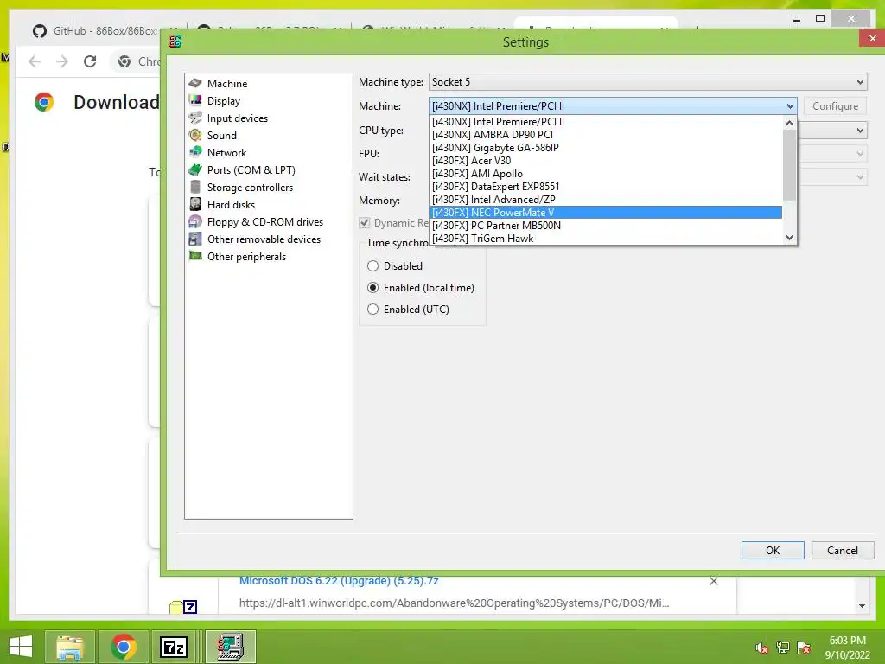Select Floppy & CD-ROM drives icon
The height and width of the screenshot is (664, 885).
(x=195, y=222)
